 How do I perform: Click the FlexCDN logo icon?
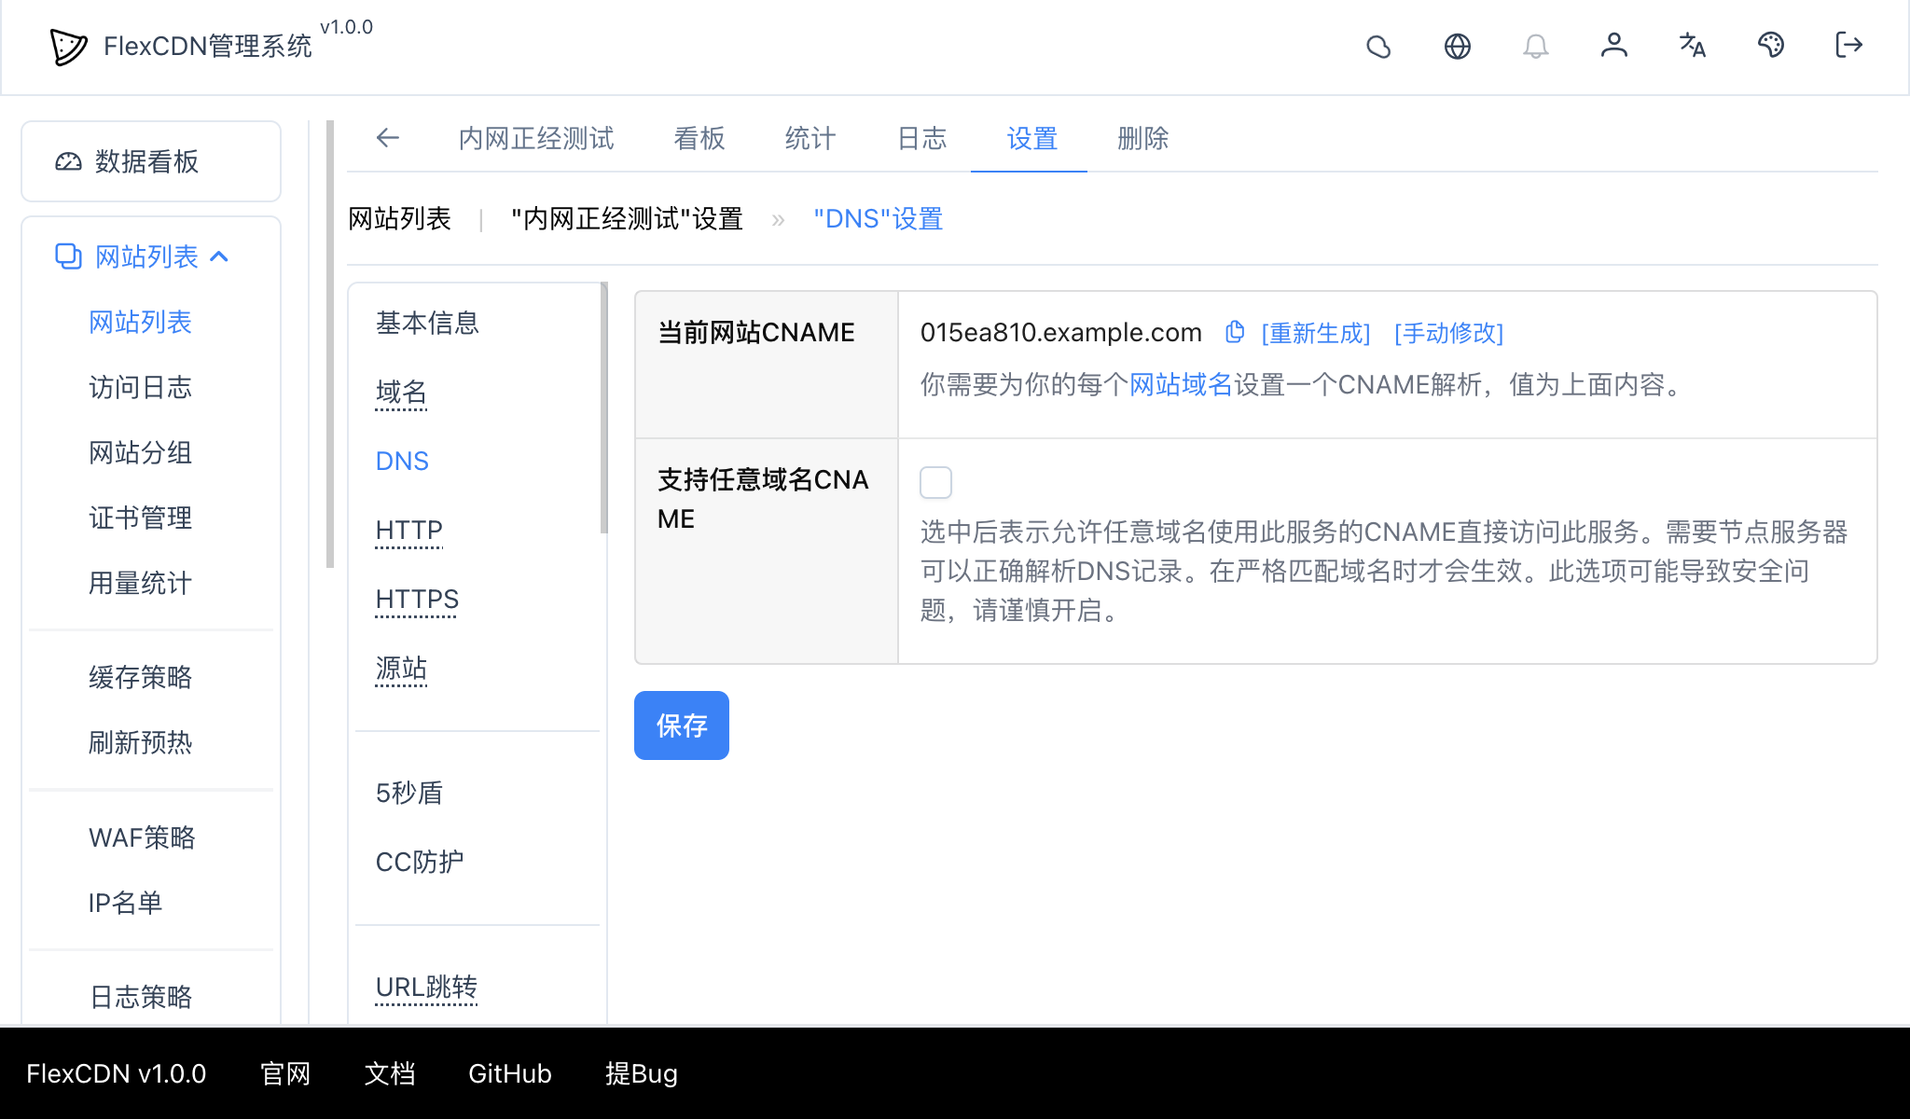(x=66, y=46)
